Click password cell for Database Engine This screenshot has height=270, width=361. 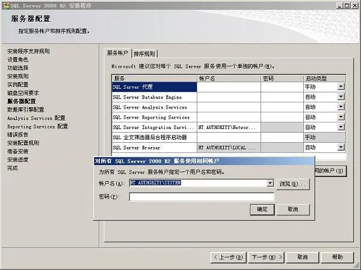pos(282,97)
